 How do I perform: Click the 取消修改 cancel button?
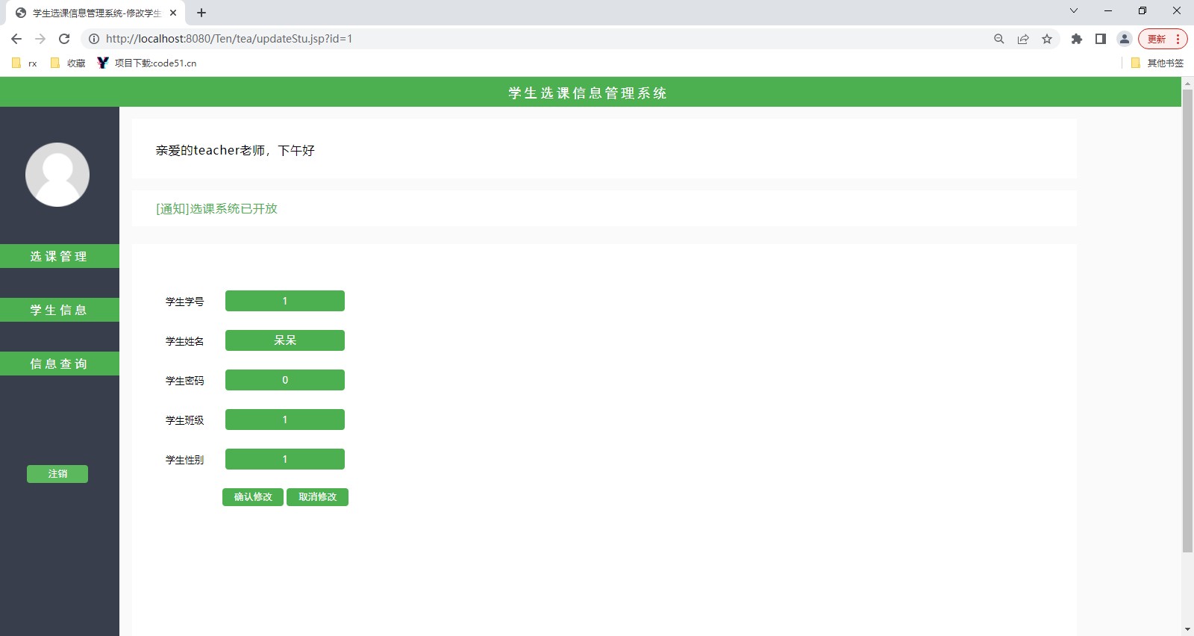point(317,497)
